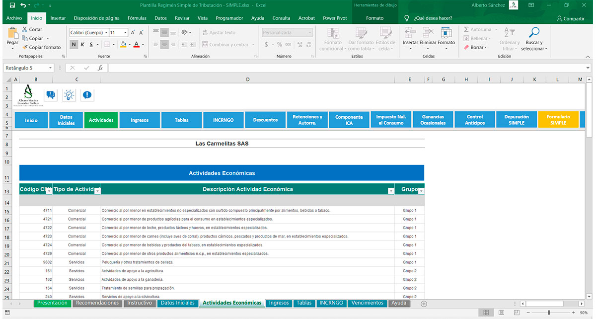Open the Name Box dropdown Retângulo 5

tap(51, 68)
